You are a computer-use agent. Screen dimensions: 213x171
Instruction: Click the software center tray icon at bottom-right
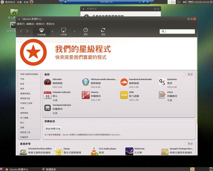point(192,169)
